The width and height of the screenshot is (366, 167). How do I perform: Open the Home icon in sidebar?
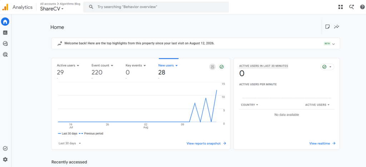[5, 22]
